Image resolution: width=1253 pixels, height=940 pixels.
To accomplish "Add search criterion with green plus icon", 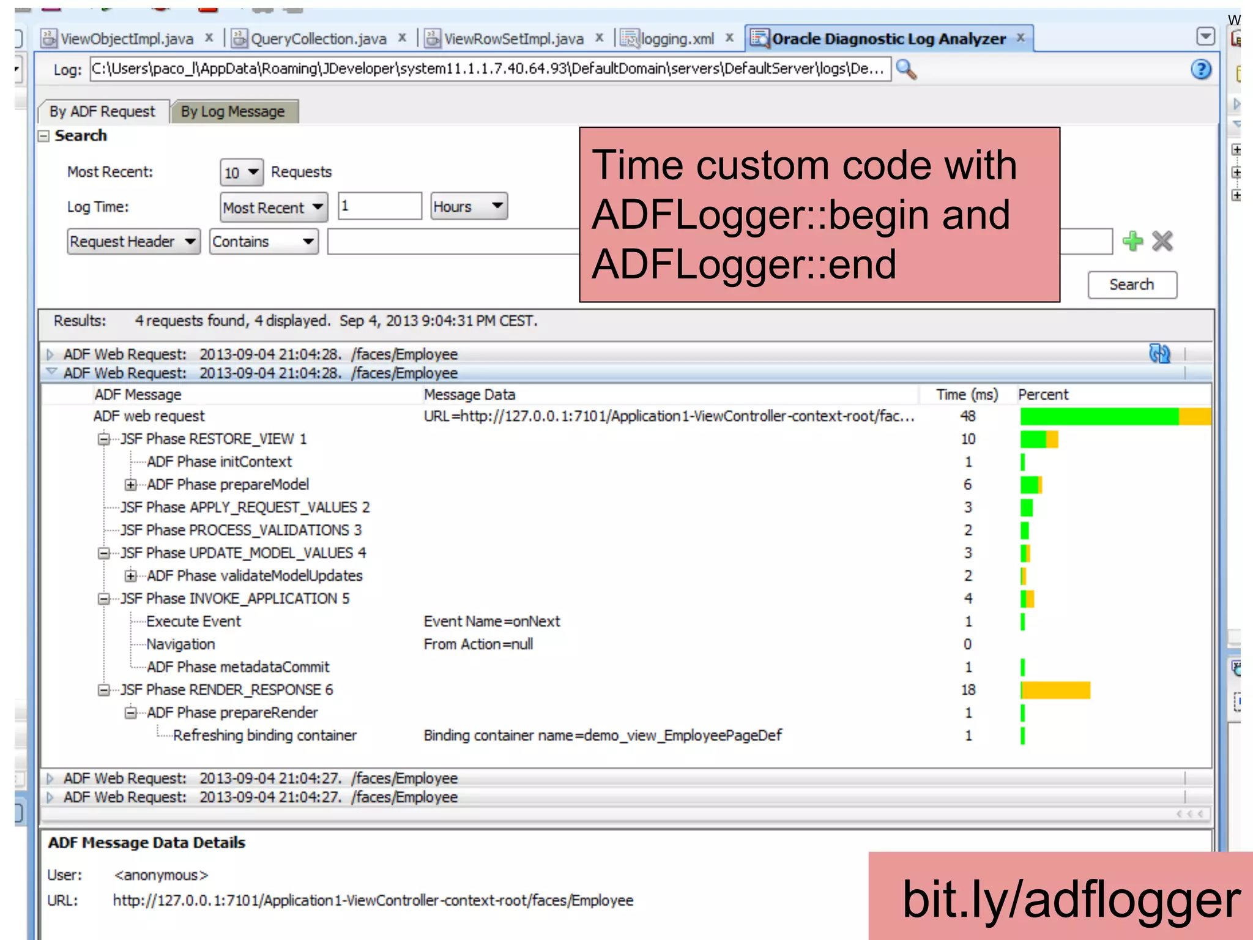I will click(x=1132, y=241).
